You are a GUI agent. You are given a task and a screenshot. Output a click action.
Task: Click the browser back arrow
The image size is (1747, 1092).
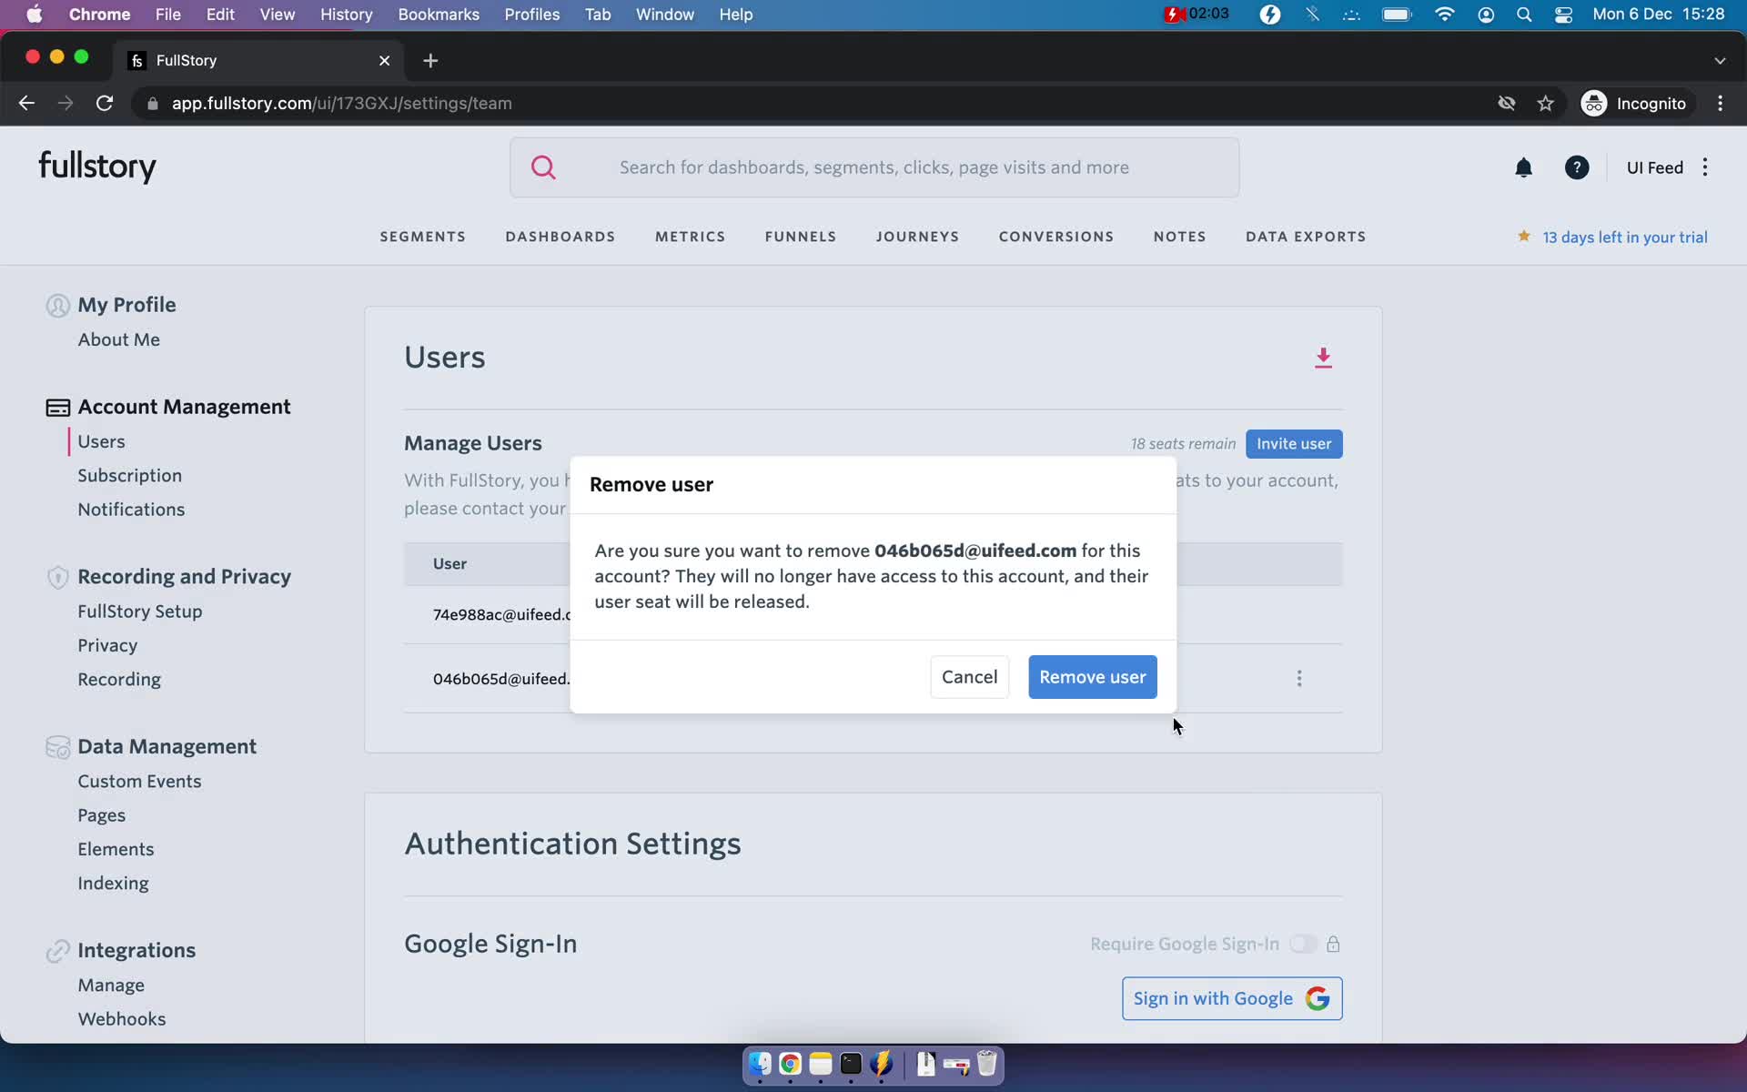pyautogui.click(x=26, y=103)
